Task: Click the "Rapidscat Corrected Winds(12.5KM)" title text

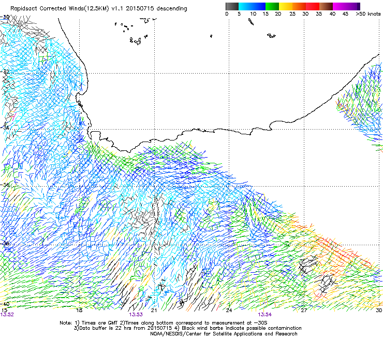Action: [x=60, y=8]
